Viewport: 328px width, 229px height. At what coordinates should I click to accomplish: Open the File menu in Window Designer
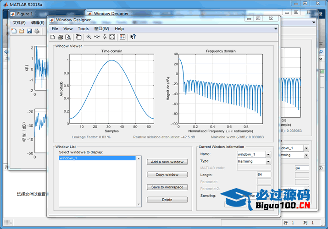point(55,28)
